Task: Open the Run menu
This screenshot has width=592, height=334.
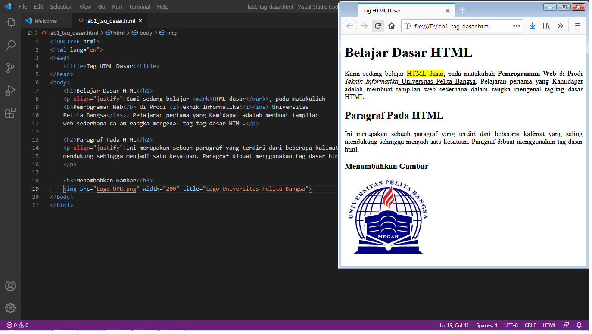Action: click(117, 6)
